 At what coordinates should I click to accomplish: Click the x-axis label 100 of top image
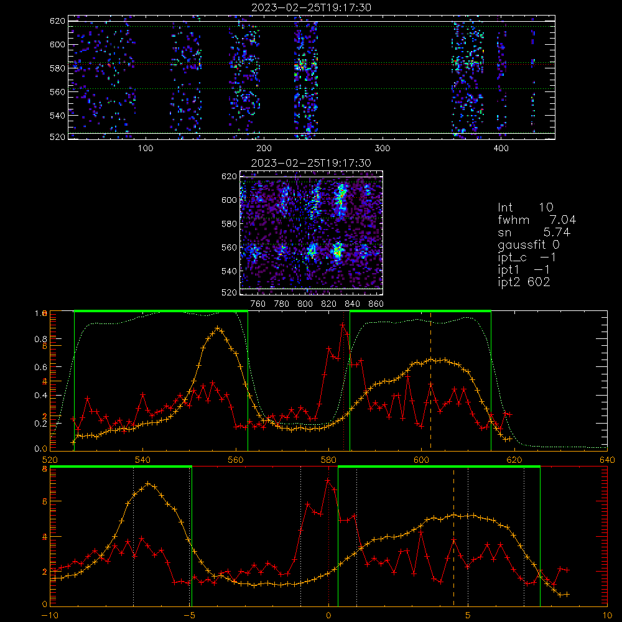(146, 149)
